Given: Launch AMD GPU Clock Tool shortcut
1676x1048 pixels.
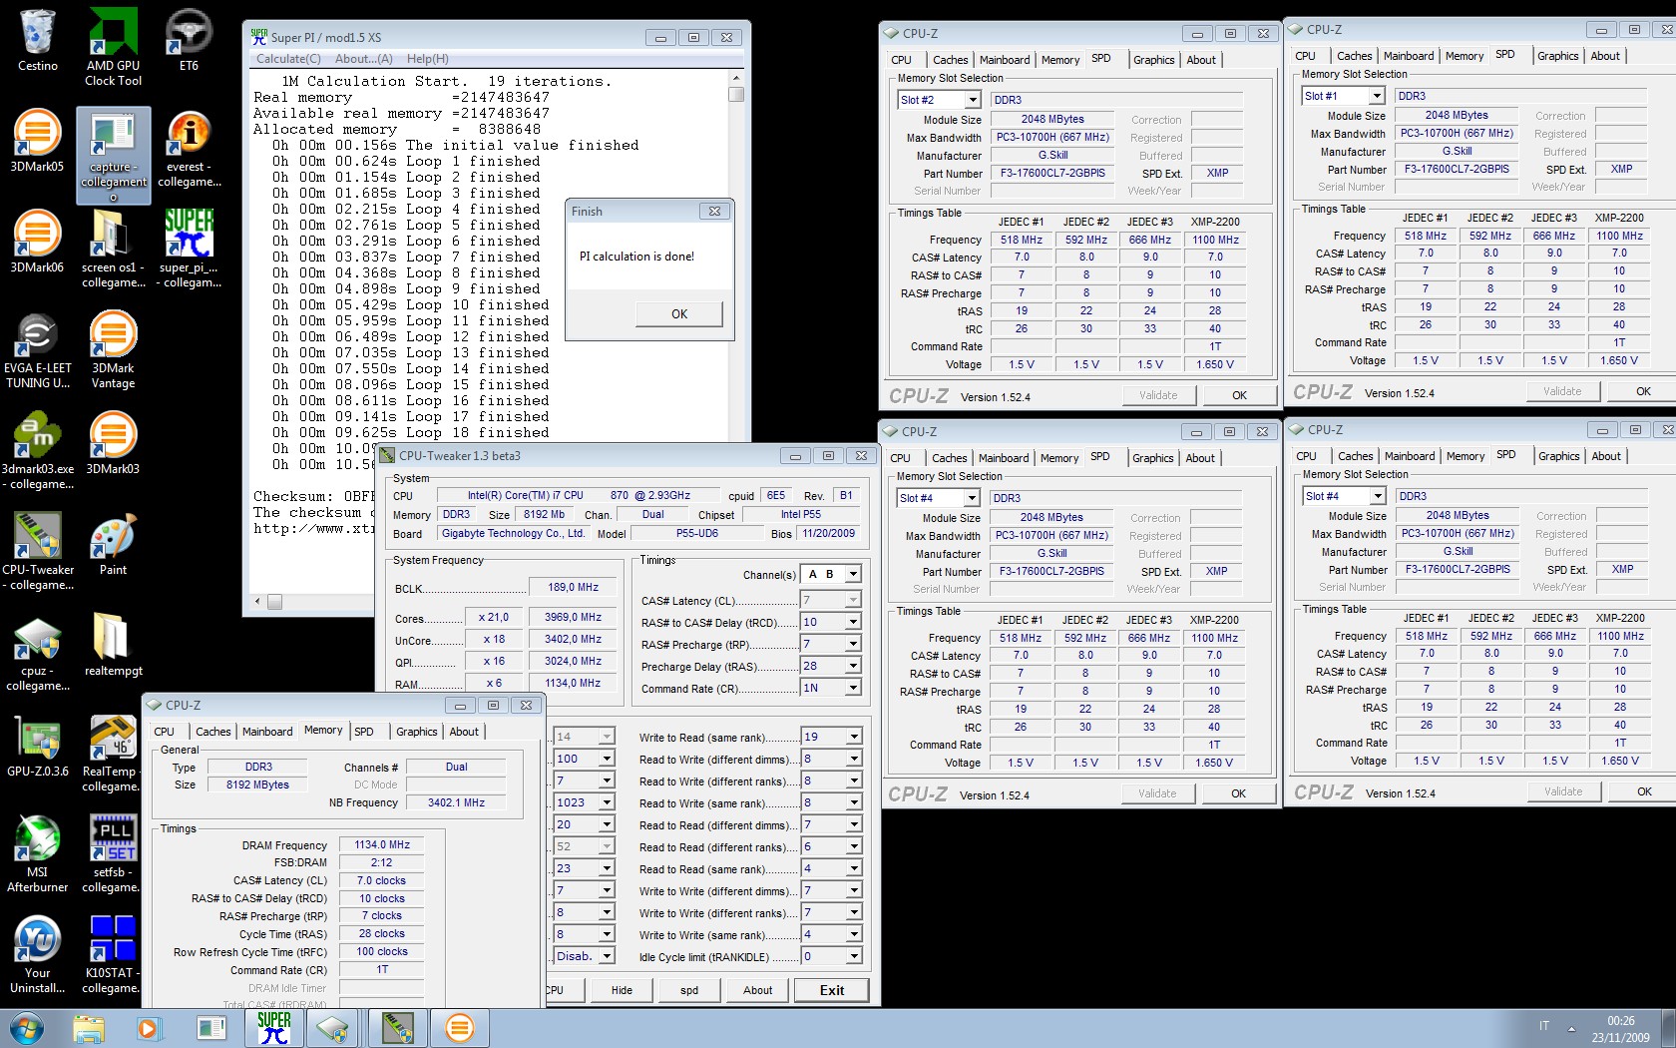Looking at the screenshot, I should coord(114,46).
